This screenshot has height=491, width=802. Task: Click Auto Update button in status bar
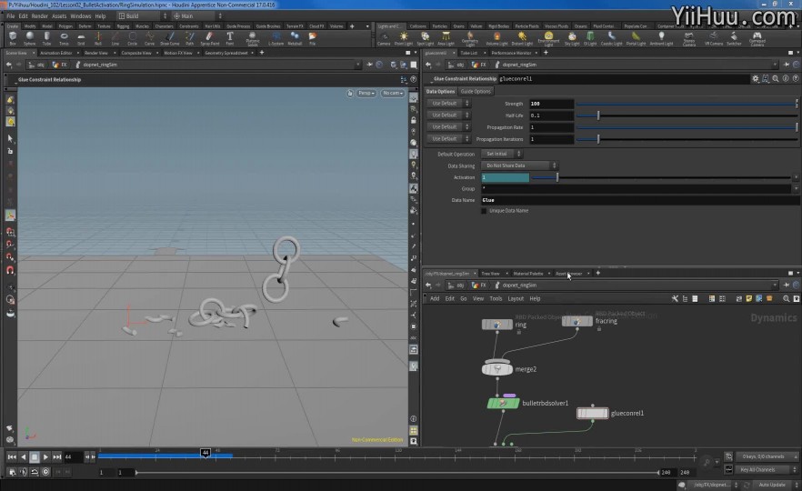coord(772,485)
